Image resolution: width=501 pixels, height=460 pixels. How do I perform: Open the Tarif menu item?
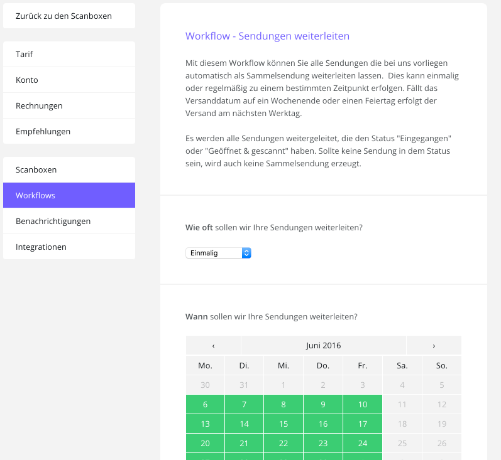pyautogui.click(x=69, y=54)
